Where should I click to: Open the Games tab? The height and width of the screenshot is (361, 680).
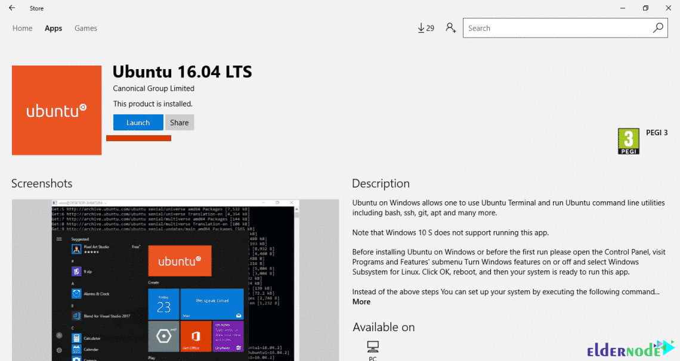click(85, 28)
